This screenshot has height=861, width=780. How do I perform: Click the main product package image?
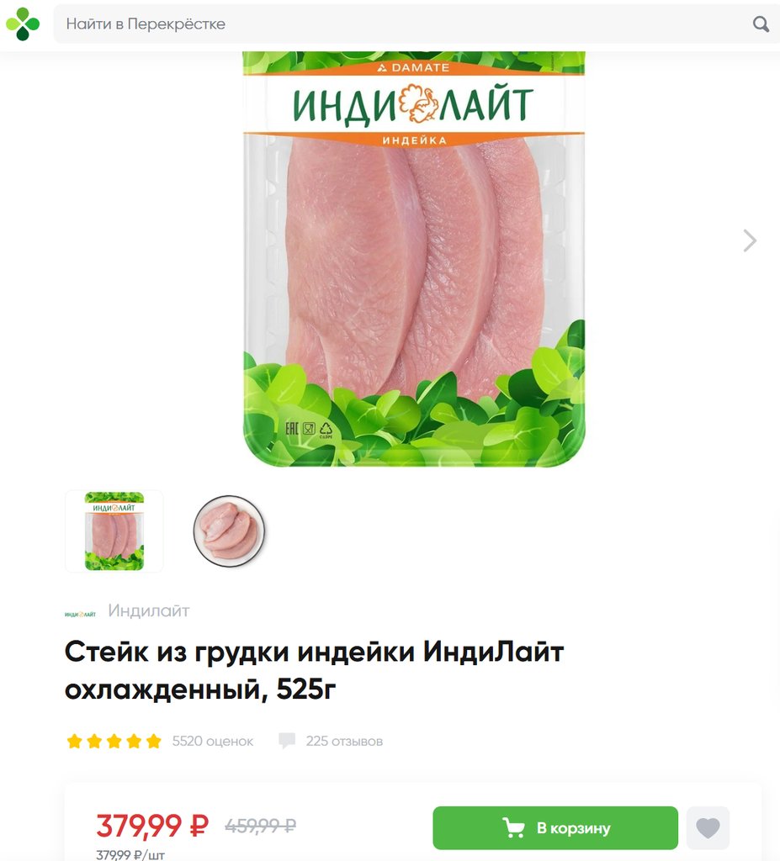414,259
